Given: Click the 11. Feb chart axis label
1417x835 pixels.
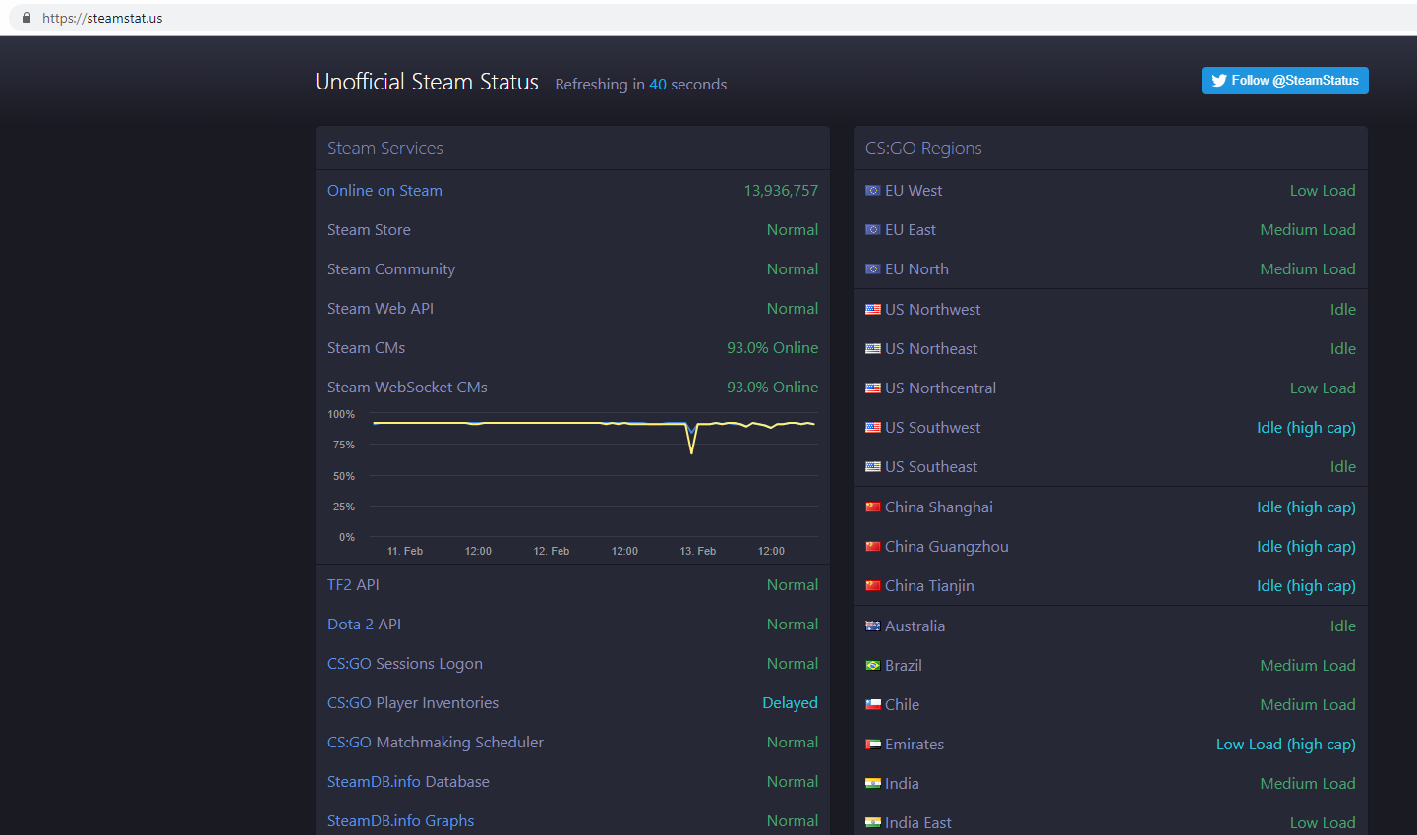Looking at the screenshot, I should coord(405,551).
